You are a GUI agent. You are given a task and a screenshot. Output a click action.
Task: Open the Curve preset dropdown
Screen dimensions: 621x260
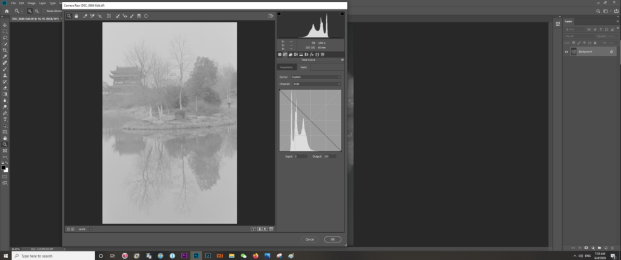[315, 77]
